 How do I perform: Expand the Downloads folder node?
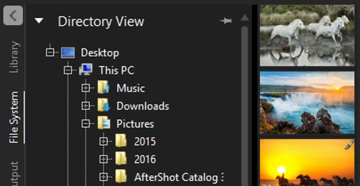coord(85,106)
